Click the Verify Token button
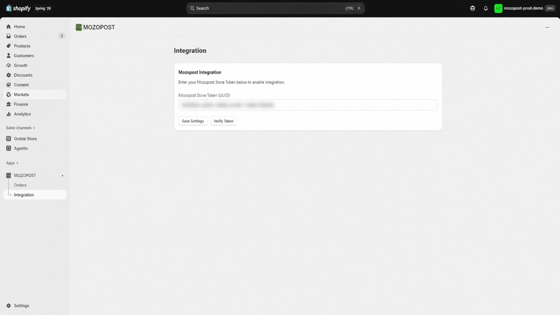This screenshot has width=560, height=315. click(x=224, y=121)
